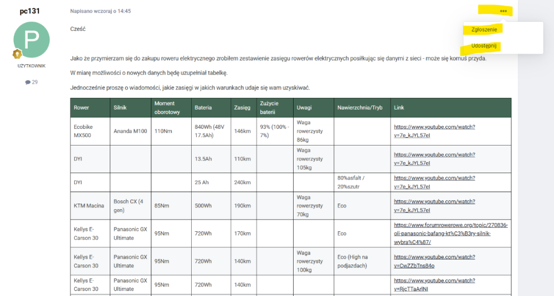Image resolution: width=554 pixels, height=296 pixels.
Task: Select 'Waga rowerzysty 86kg' cell
Action: tap(314, 131)
